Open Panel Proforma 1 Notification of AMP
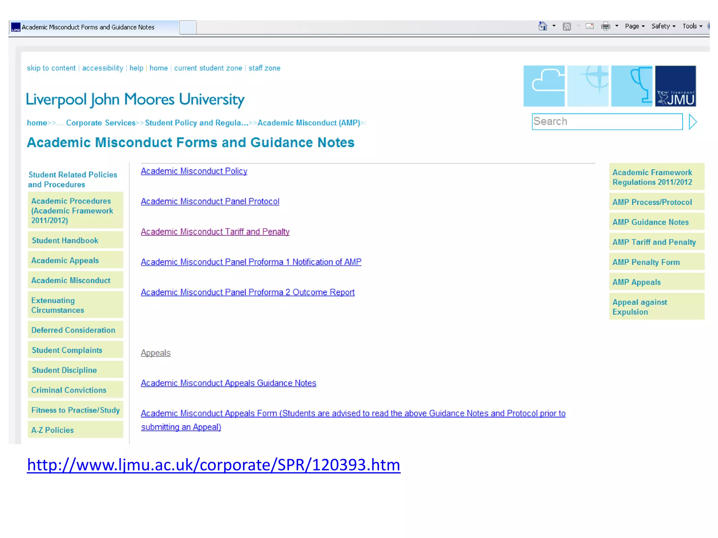The image size is (718, 538). click(x=251, y=262)
